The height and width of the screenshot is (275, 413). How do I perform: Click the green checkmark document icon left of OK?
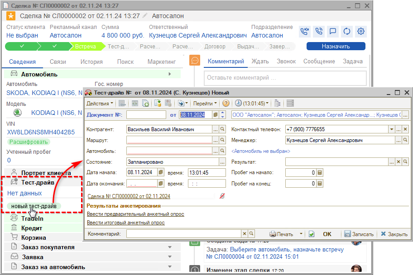311,234
